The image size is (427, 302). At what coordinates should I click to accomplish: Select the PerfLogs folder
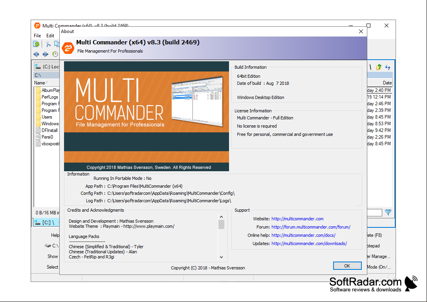point(47,97)
